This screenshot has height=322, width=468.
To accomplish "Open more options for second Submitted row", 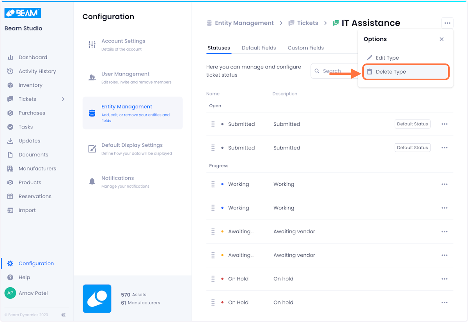I will coord(444,148).
